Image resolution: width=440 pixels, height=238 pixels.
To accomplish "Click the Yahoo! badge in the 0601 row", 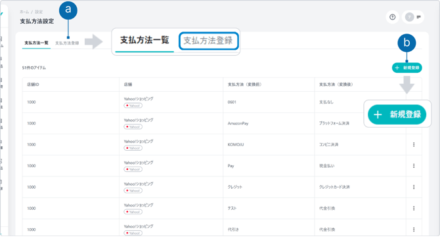I will point(133,106).
